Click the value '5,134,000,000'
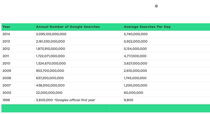This screenshot has height=114, width=210. point(135,49)
